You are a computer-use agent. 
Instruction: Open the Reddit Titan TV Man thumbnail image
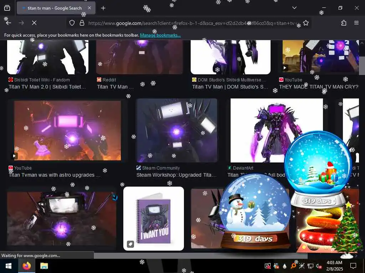click(x=140, y=57)
